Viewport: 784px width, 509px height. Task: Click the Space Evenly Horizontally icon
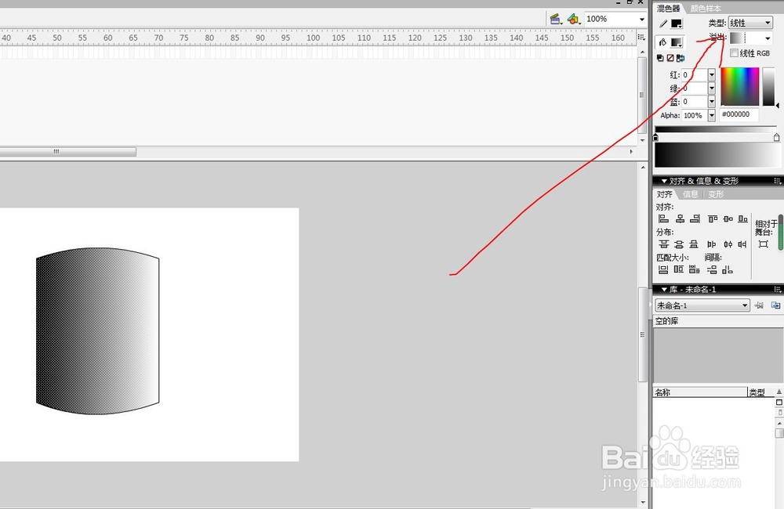coord(728,269)
